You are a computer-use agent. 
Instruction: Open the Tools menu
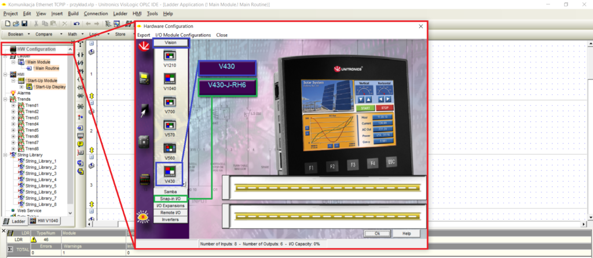click(152, 14)
